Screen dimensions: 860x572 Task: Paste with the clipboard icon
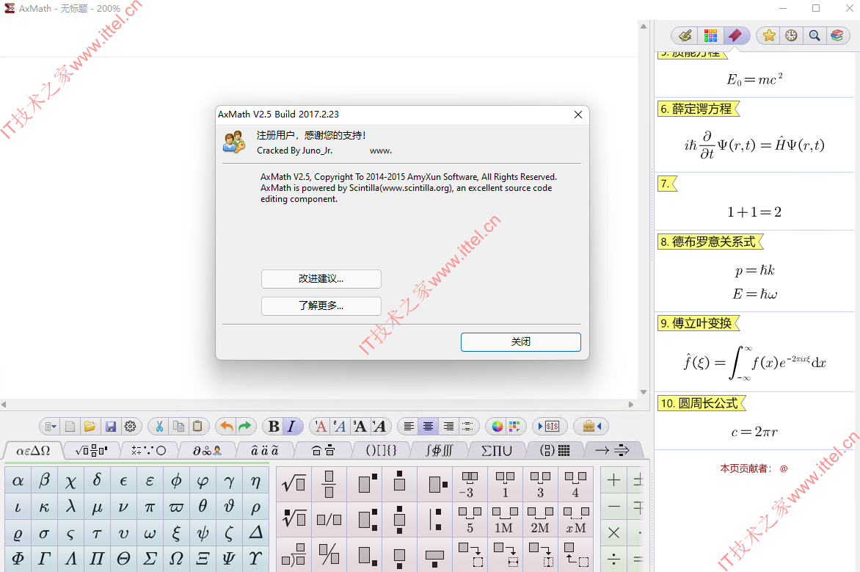coord(198,427)
